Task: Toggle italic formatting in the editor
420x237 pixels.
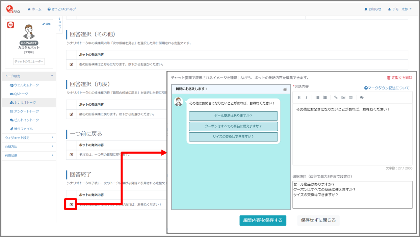Action: click(x=307, y=98)
